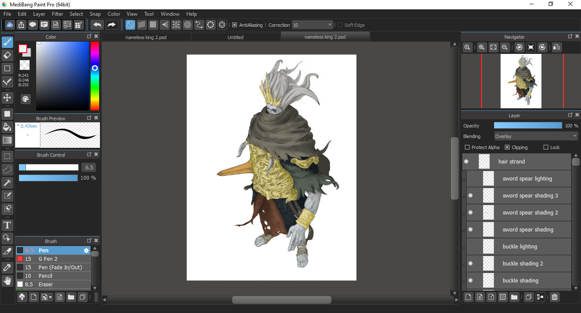Screen dimensions: 581x313
Task: Select the Pencil brush
Action: tap(53, 276)
